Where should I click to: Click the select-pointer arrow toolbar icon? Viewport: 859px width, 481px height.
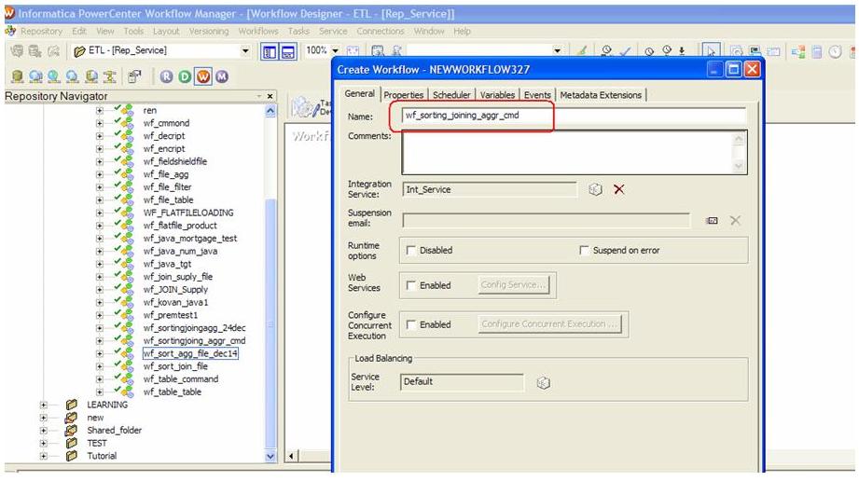(711, 50)
